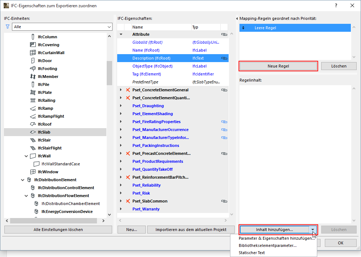The width and height of the screenshot is (361, 257).
Task: Click the IfcCovering element icon
Action: (33, 44)
